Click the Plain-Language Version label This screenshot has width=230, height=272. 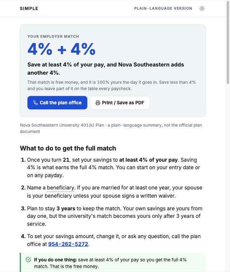[163, 9]
